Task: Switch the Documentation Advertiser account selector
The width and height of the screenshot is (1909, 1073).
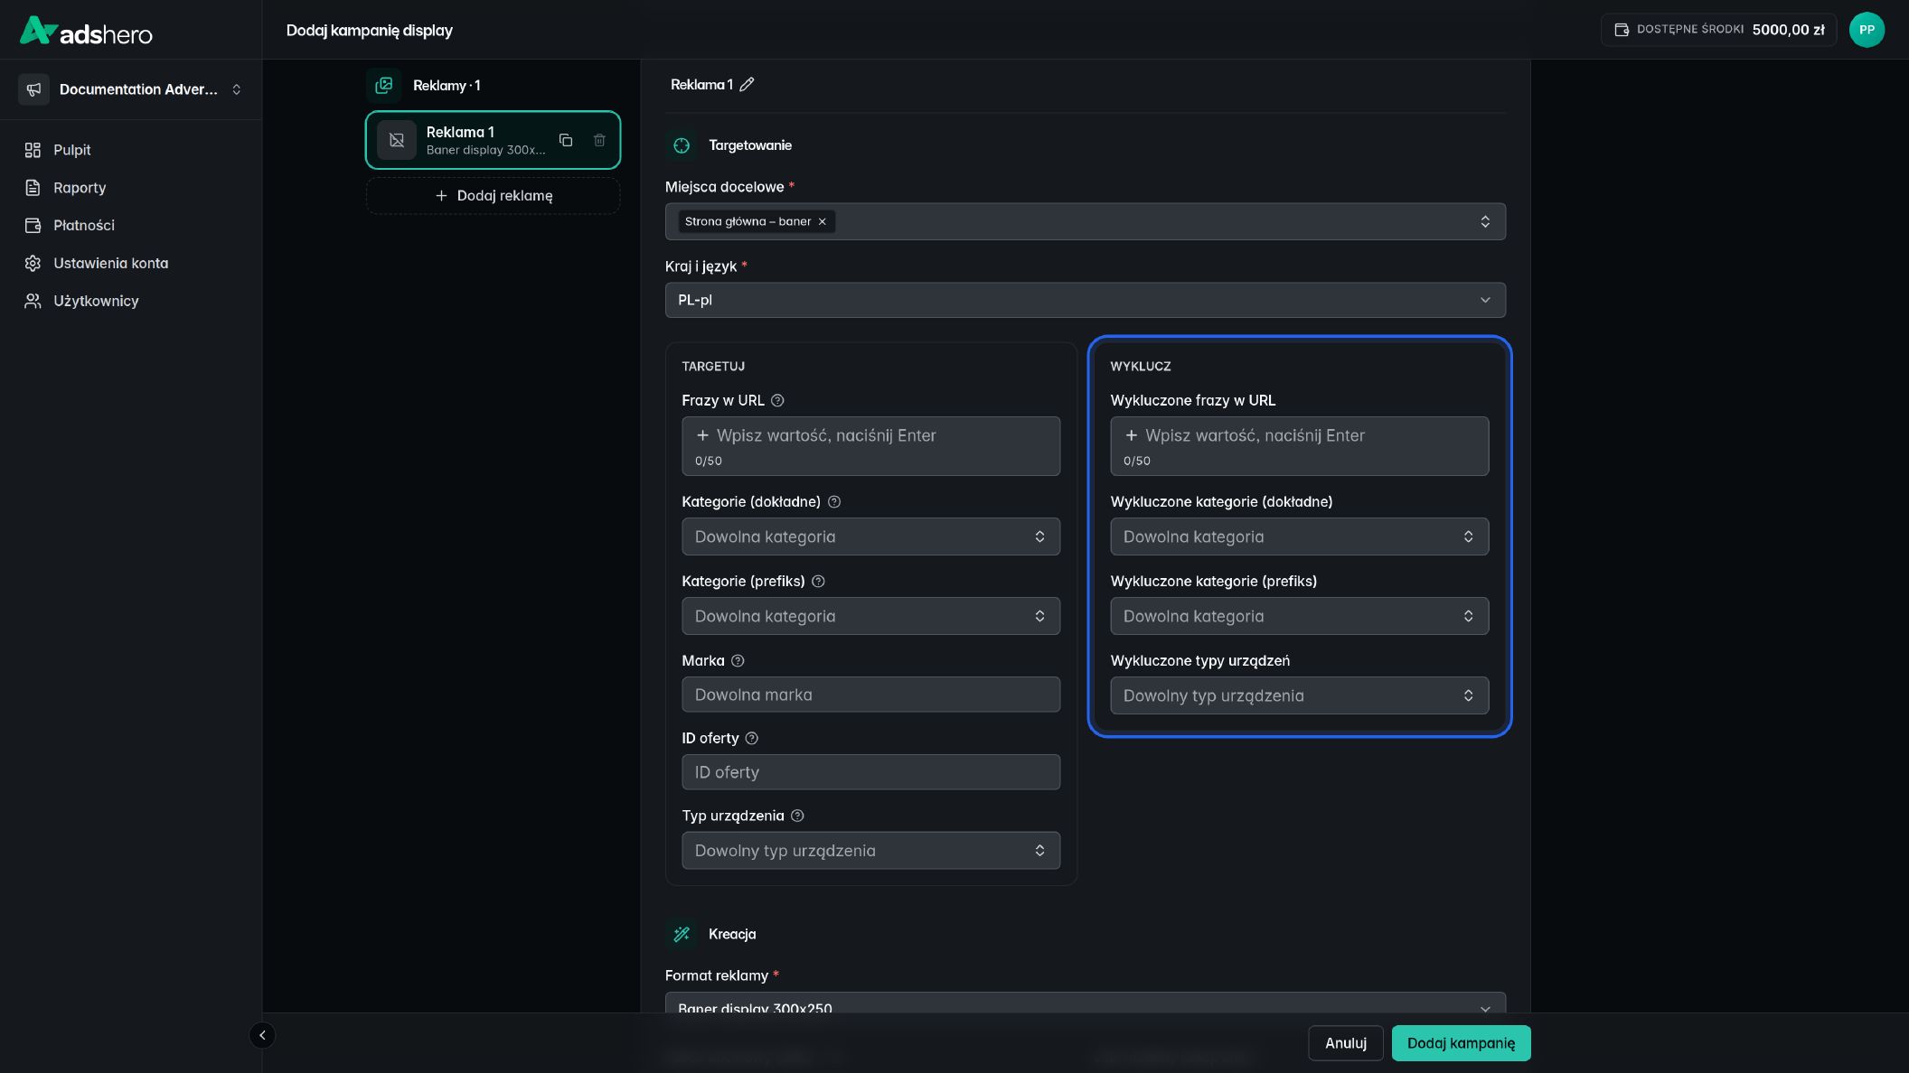Action: [x=131, y=89]
